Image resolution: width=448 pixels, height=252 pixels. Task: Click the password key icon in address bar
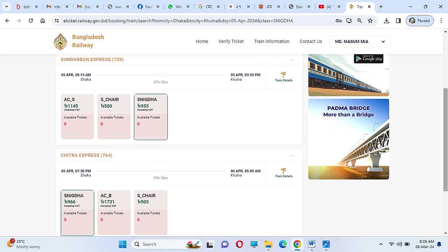[x=339, y=21]
